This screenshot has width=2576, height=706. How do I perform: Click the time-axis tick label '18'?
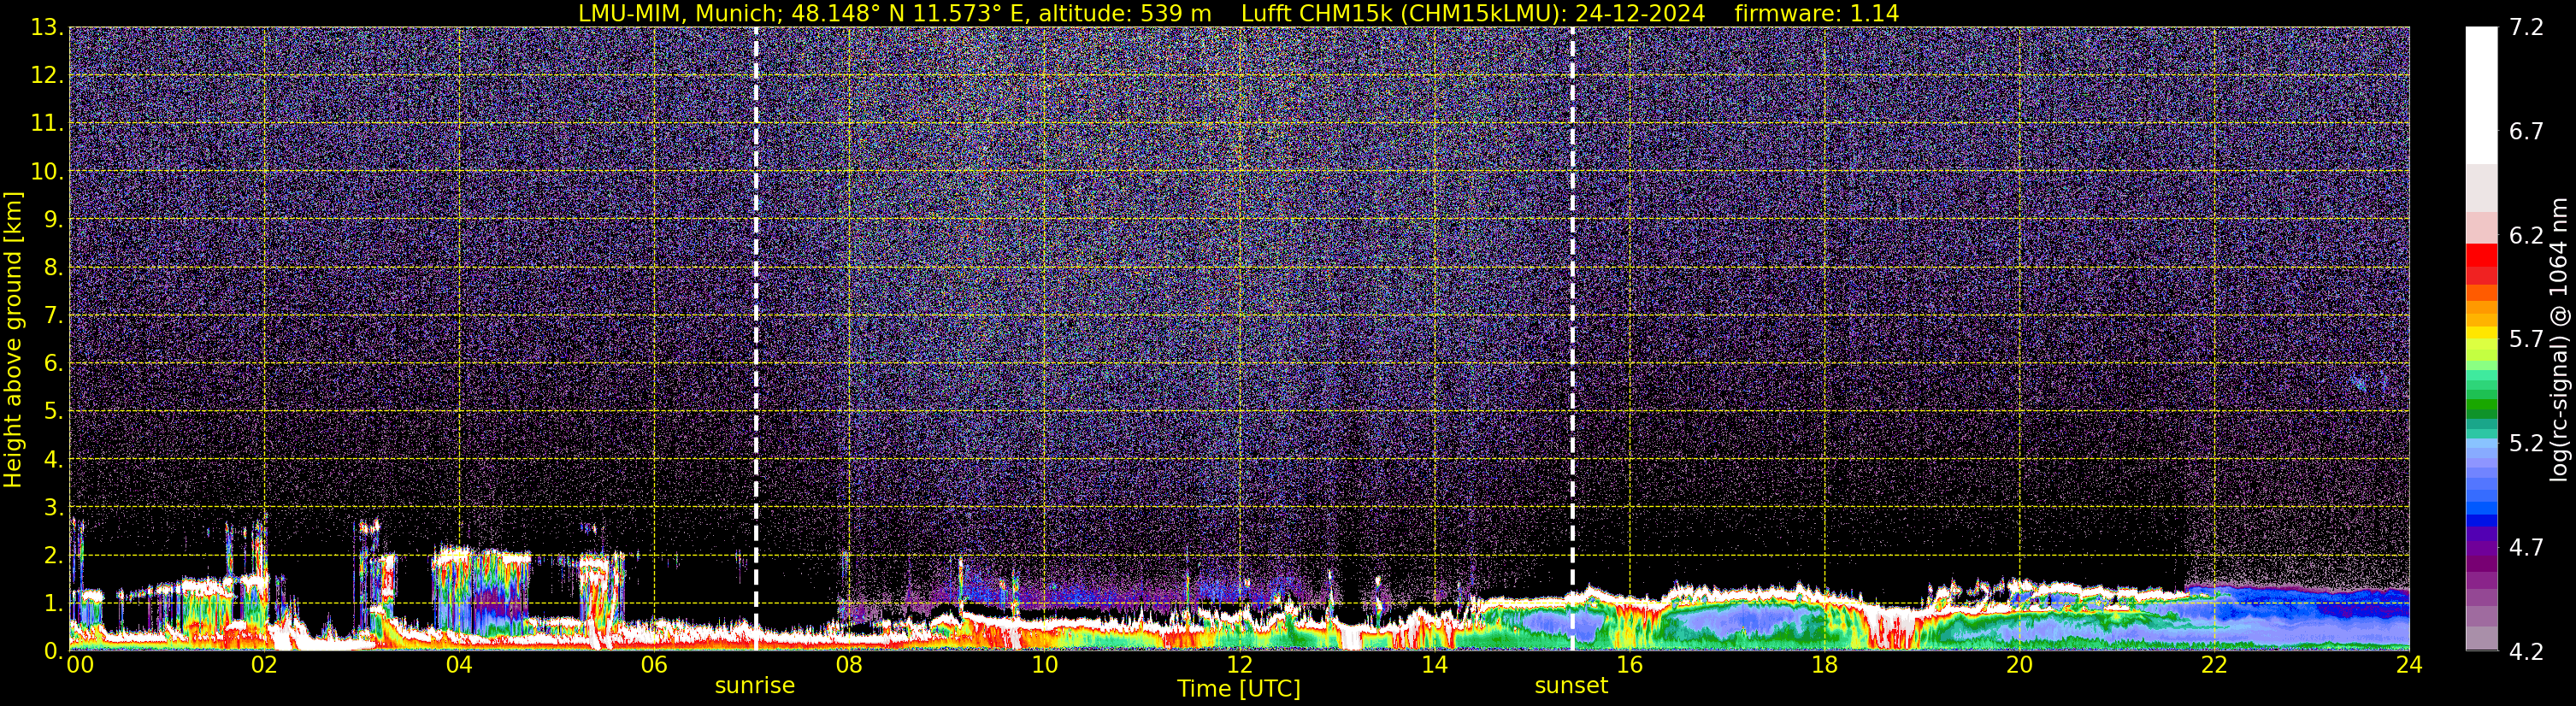click(1824, 665)
